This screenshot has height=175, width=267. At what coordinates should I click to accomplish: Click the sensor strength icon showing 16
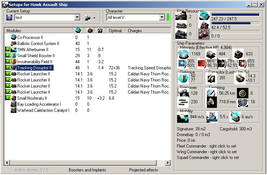243,102
